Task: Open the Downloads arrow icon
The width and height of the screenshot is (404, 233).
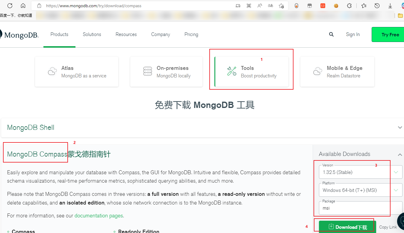Action: [390, 6]
